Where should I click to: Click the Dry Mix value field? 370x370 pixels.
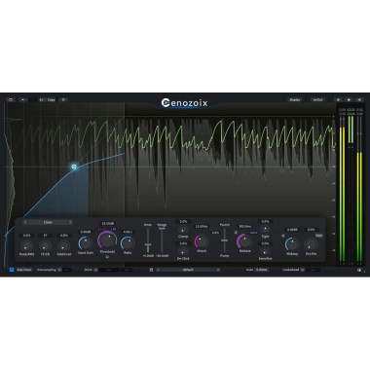tap(311, 230)
